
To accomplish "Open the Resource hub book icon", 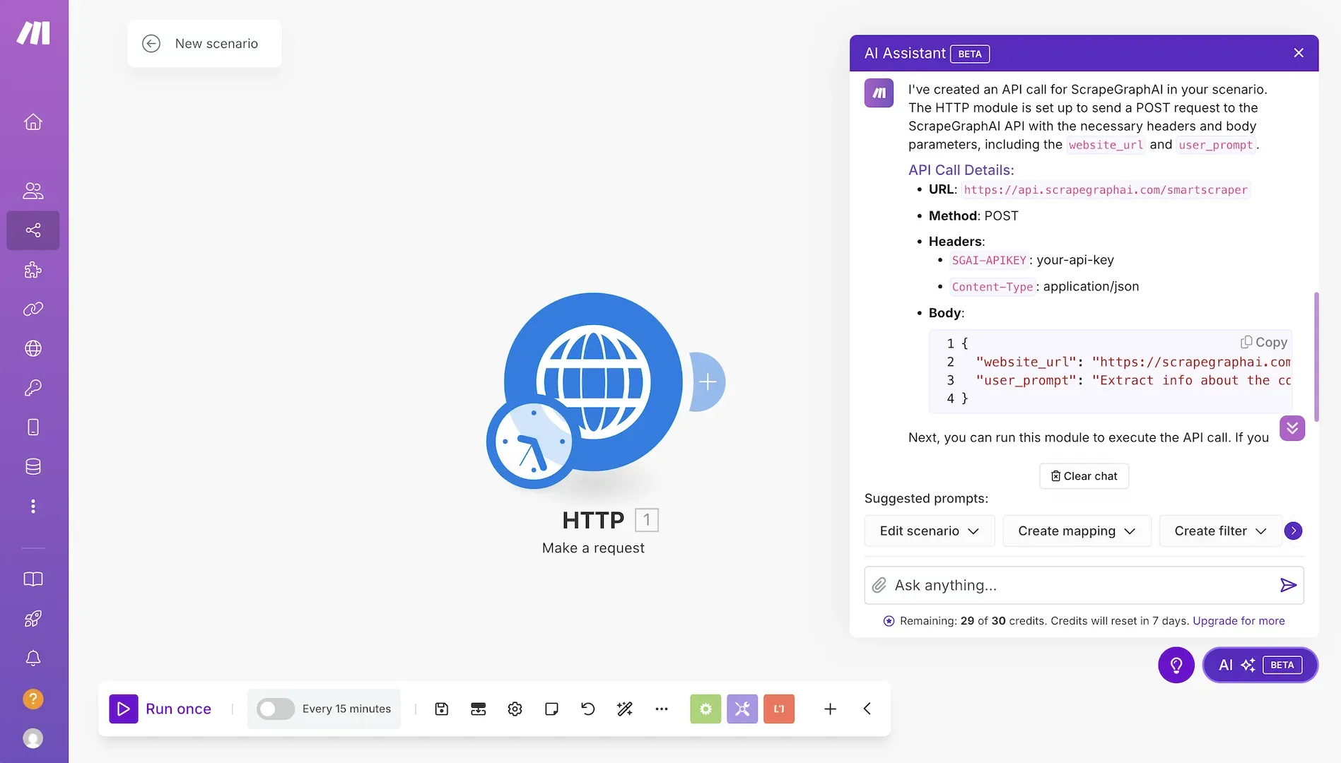I will point(33,579).
